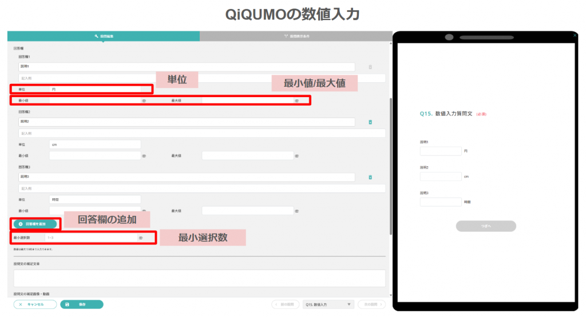Focus the 説明2 description field

187,122
